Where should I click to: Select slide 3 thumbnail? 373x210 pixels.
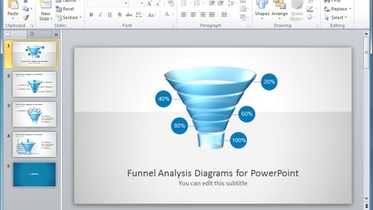click(34, 114)
